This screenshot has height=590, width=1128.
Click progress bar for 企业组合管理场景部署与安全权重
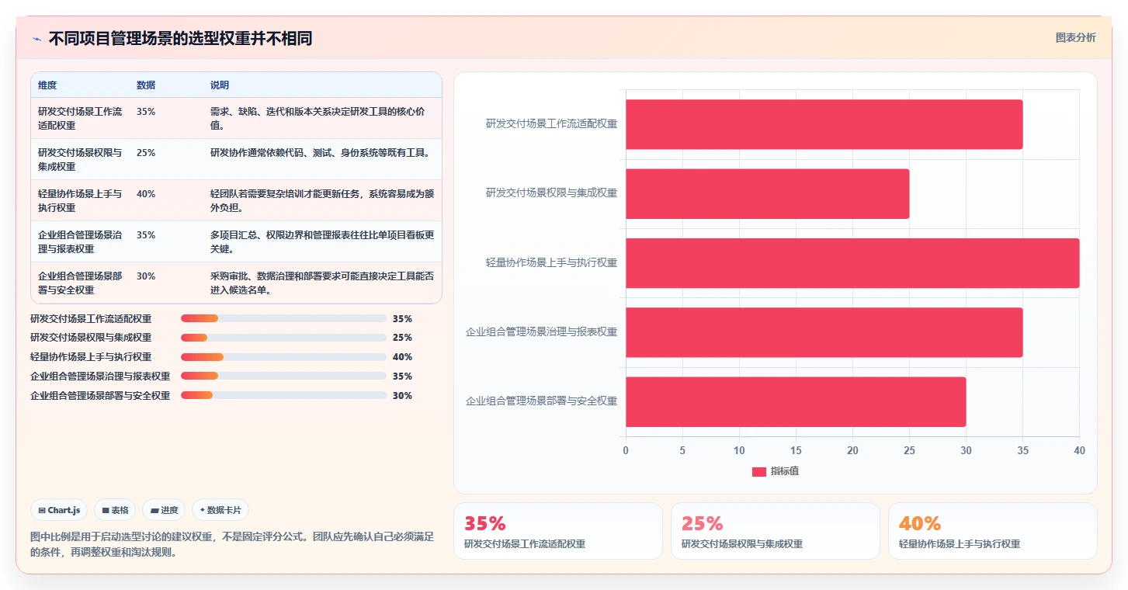283,396
